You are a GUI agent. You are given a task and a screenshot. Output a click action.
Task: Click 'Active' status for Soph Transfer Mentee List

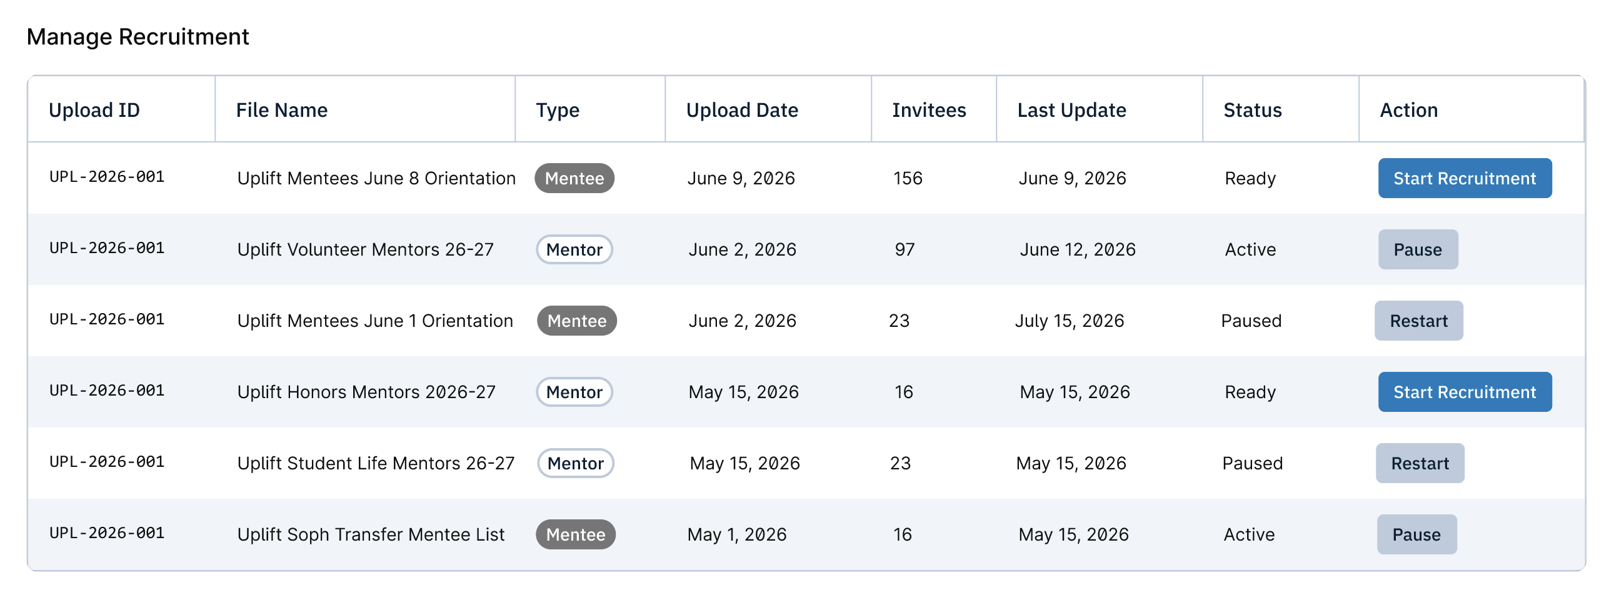1249,534
